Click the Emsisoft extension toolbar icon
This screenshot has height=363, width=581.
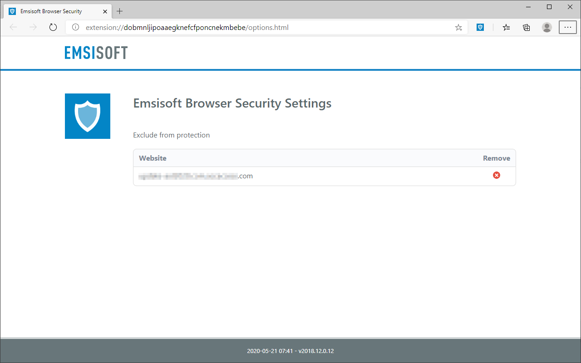(x=480, y=27)
